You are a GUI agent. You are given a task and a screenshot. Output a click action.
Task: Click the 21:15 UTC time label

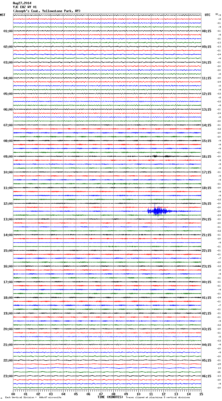coord(207,235)
